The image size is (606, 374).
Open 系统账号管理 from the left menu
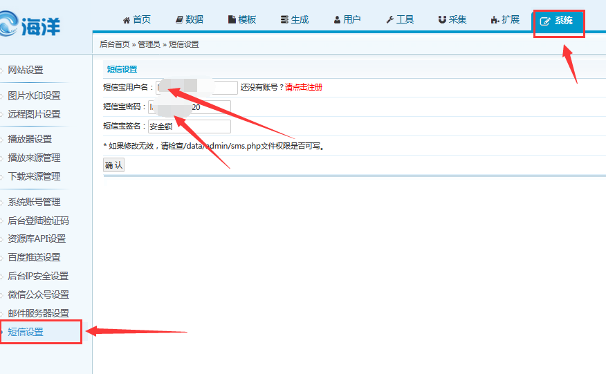click(x=34, y=202)
